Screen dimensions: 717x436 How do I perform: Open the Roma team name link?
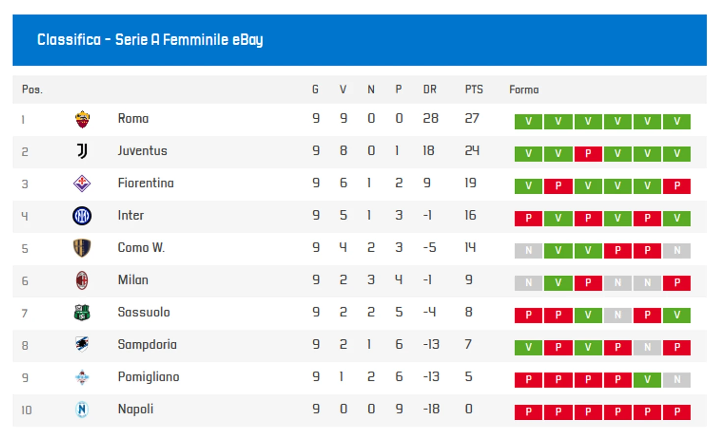[x=133, y=119]
